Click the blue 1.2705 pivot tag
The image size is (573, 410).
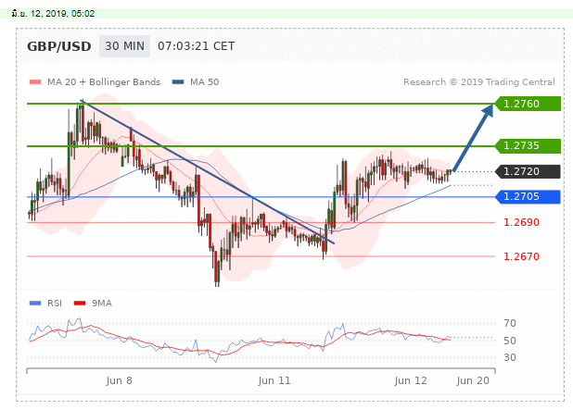click(x=528, y=196)
